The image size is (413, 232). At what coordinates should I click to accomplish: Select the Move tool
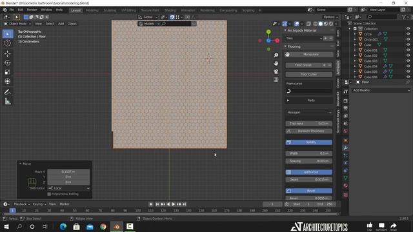click(x=8, y=53)
